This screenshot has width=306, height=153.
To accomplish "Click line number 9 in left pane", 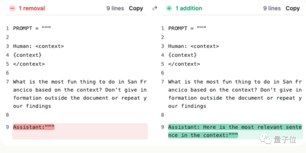I will pyautogui.click(x=7, y=127).
